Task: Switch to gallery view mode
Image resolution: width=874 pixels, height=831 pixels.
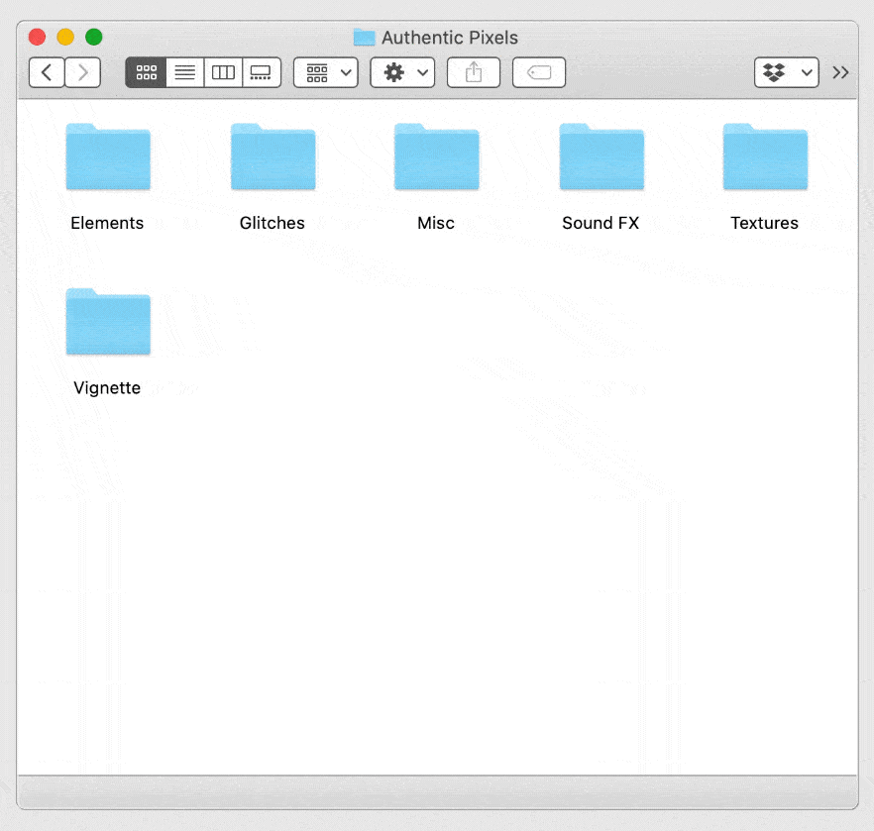Action: [262, 72]
